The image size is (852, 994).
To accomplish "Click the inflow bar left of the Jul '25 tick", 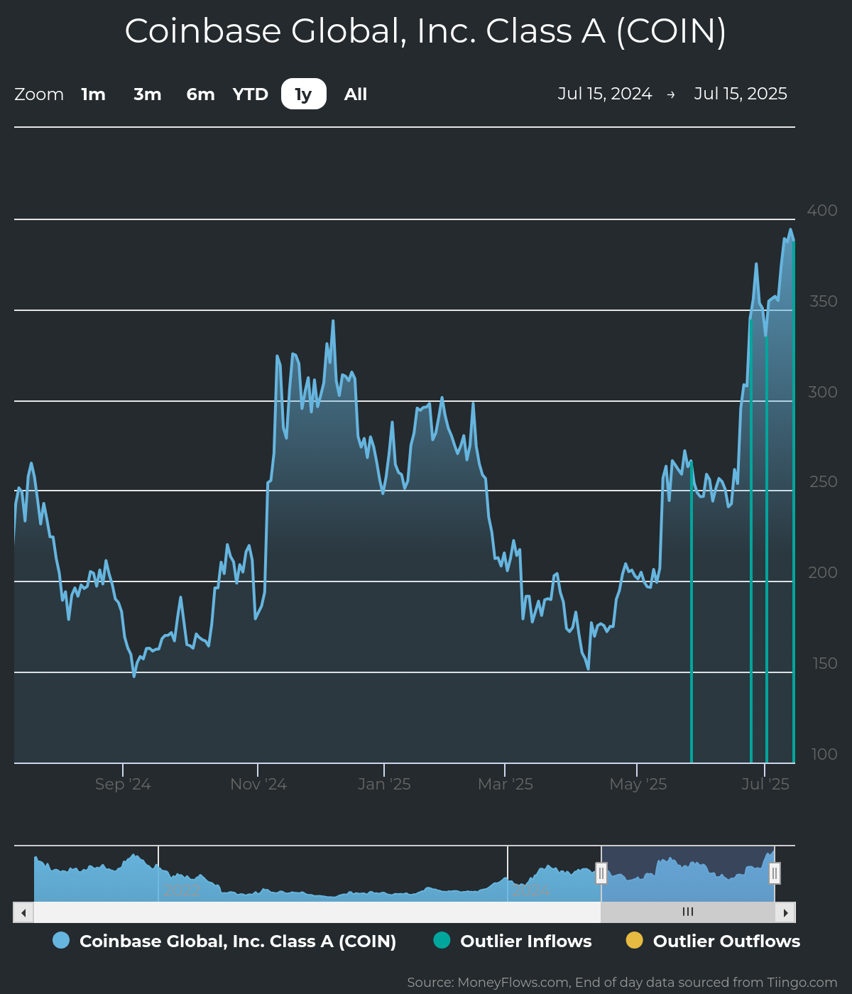I will tap(751, 541).
